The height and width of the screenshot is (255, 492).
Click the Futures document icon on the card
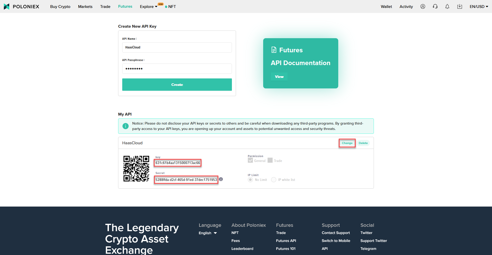pos(274,50)
